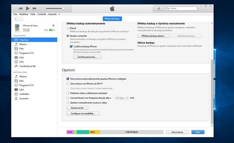234x143 pixels.
Task: Open the search magnifier dropdown
Action: click(x=168, y=8)
